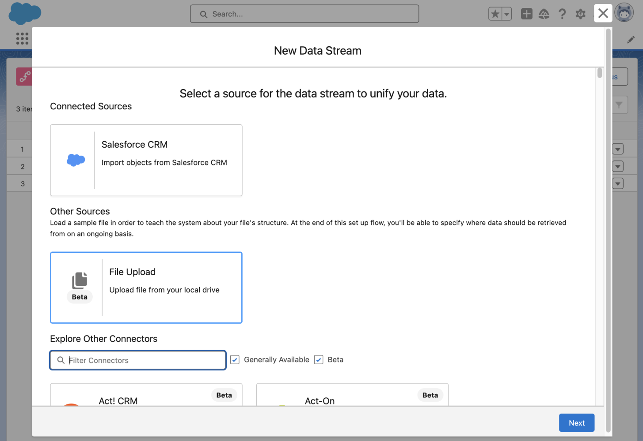Uncheck the Generally Available checkbox
Image resolution: width=643 pixels, height=441 pixels.
pyautogui.click(x=234, y=359)
